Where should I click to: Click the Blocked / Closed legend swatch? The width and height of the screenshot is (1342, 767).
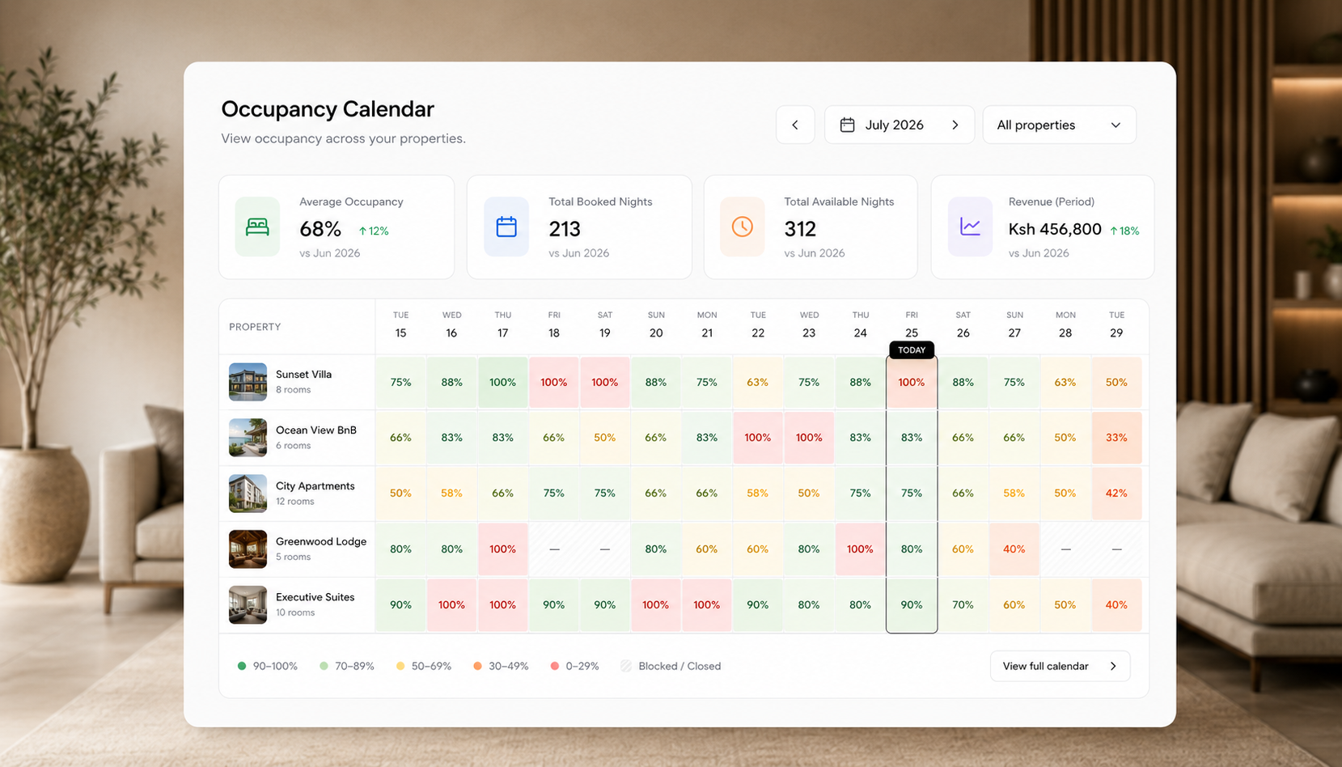click(626, 666)
